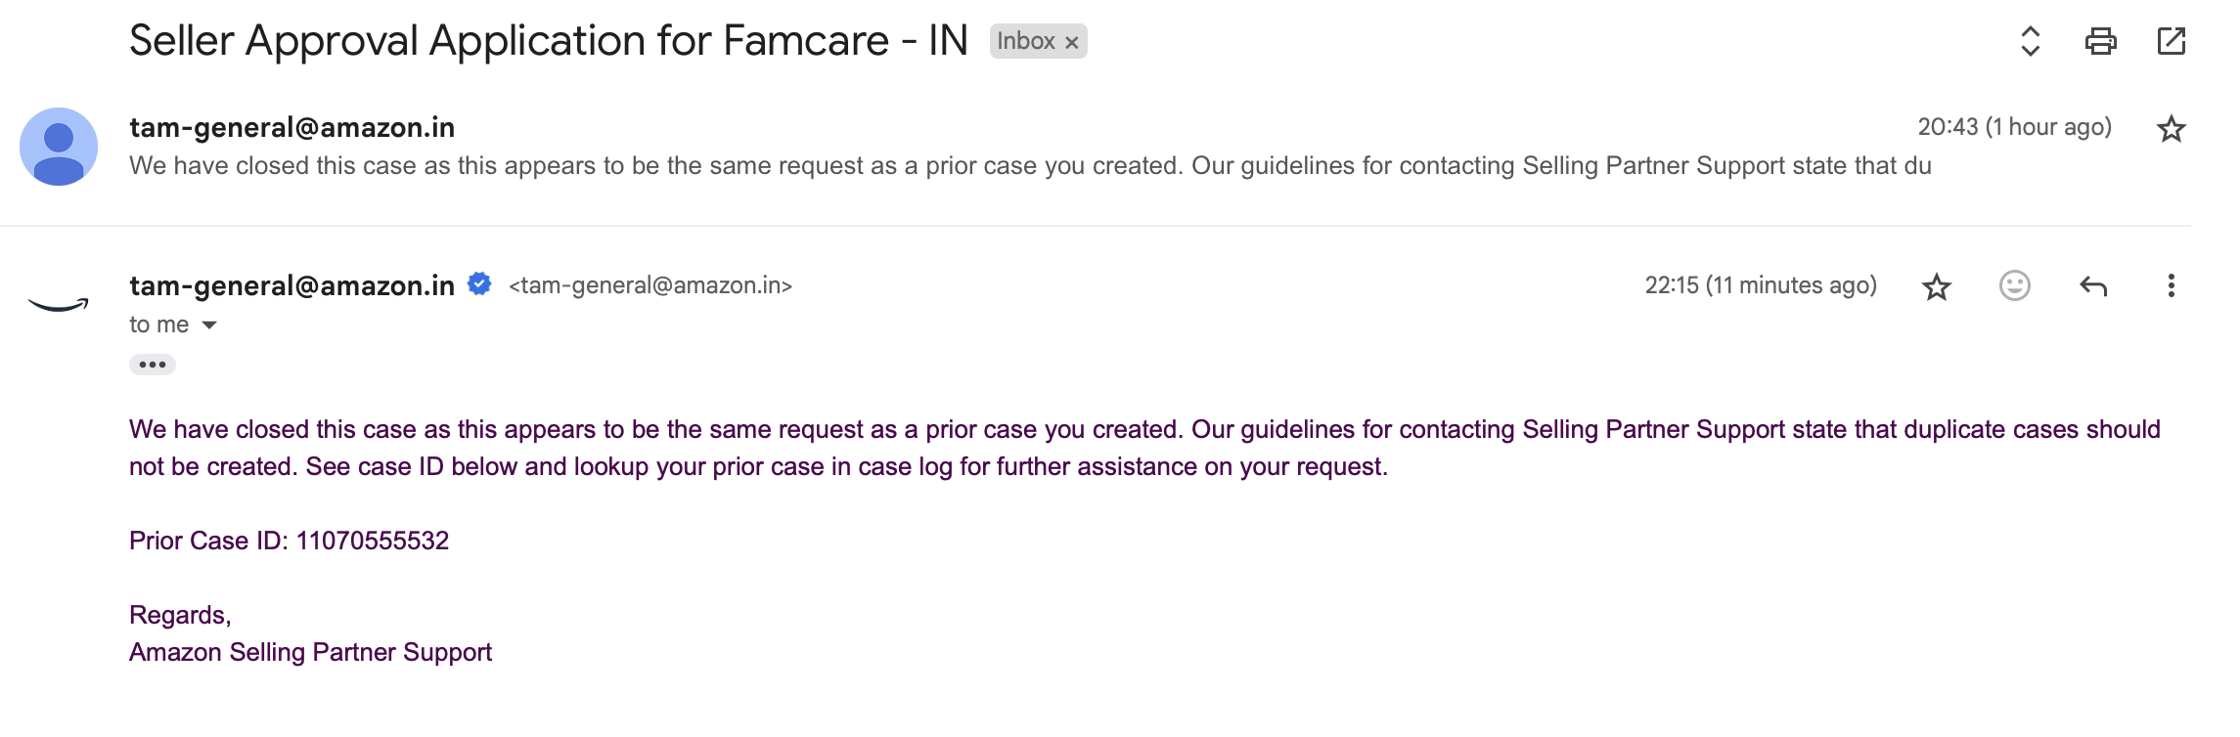The image size is (2240, 737).
Task: Open conversation in new window
Action: (2171, 41)
